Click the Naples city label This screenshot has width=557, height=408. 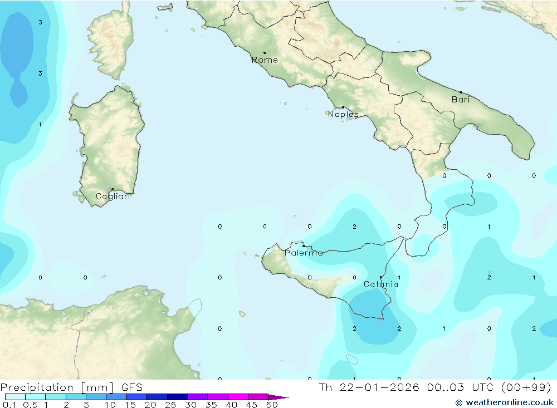(x=343, y=114)
